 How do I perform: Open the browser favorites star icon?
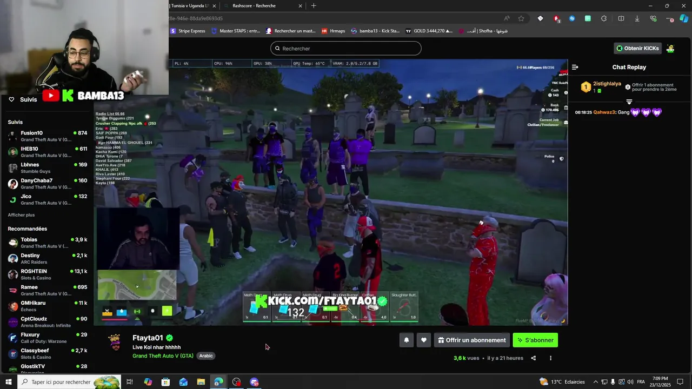point(521,18)
